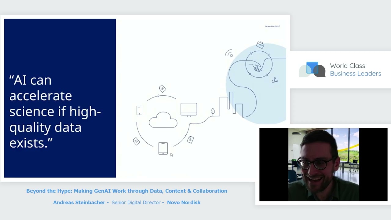This screenshot has height=220, width=391.
Task: Click the bar chart outline on the path
Action: click(231, 105)
